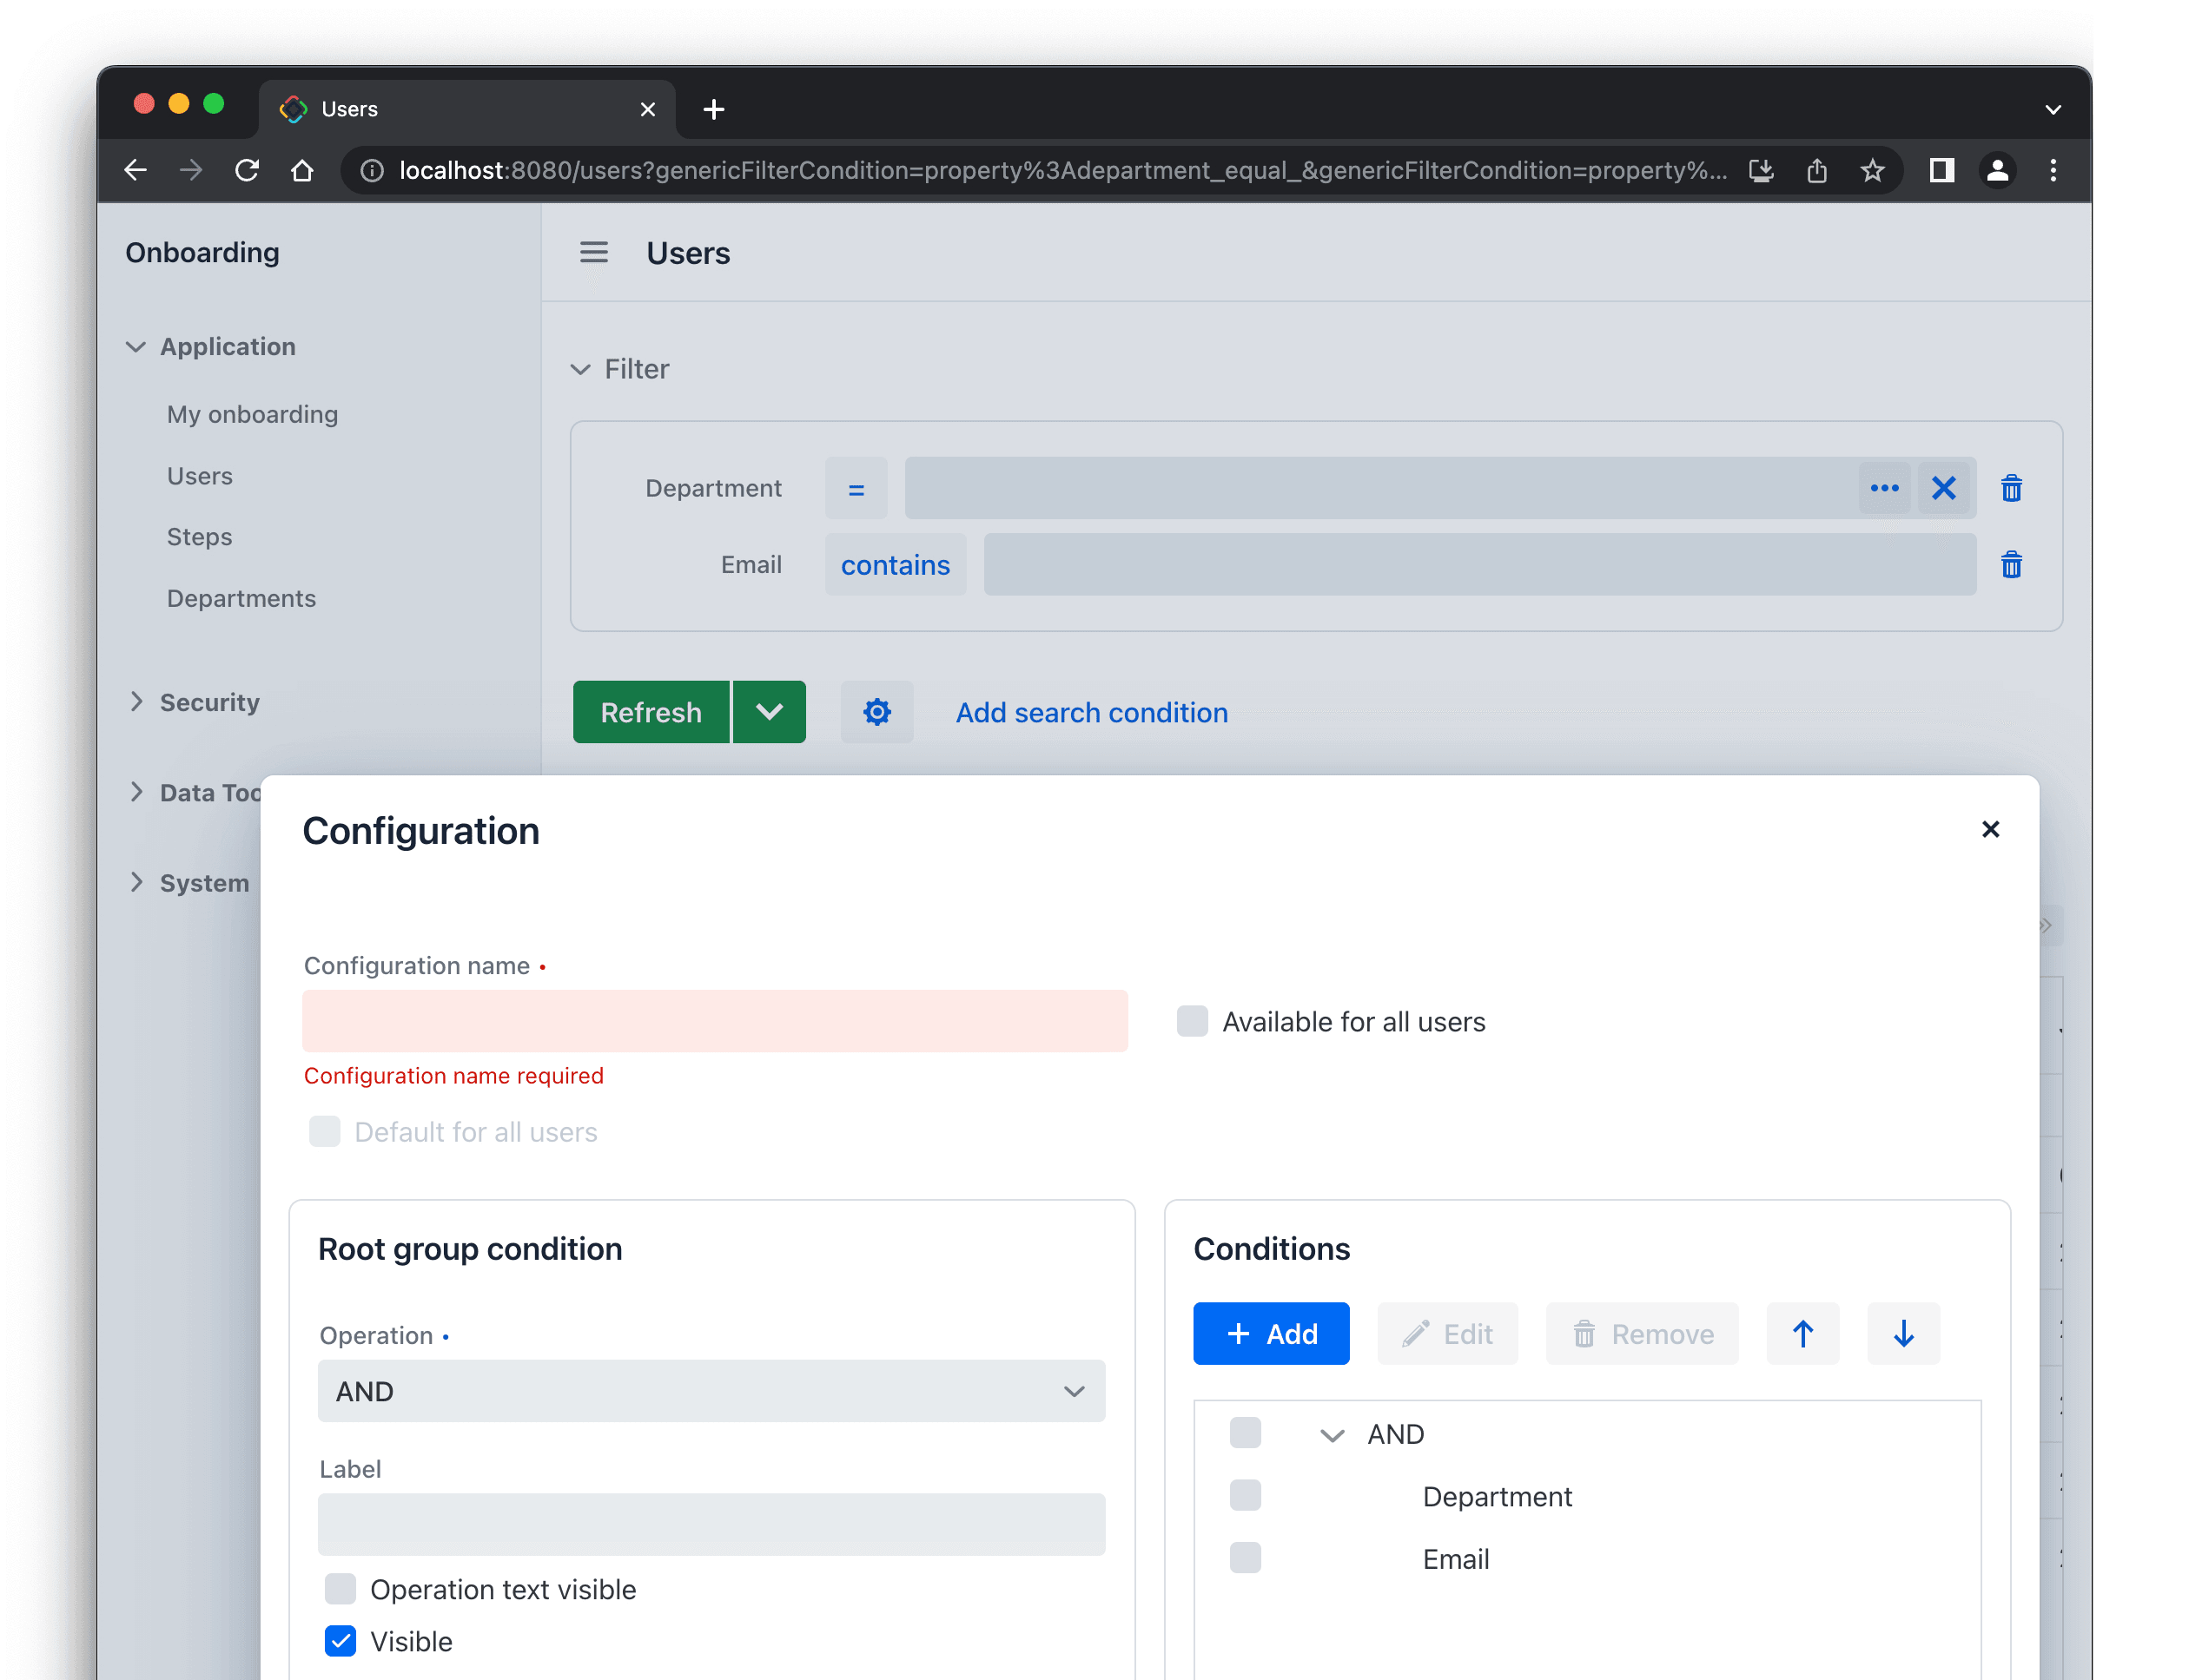The image size is (2189, 1680).
Task: Click the Configuration name input field
Action: pos(714,1020)
